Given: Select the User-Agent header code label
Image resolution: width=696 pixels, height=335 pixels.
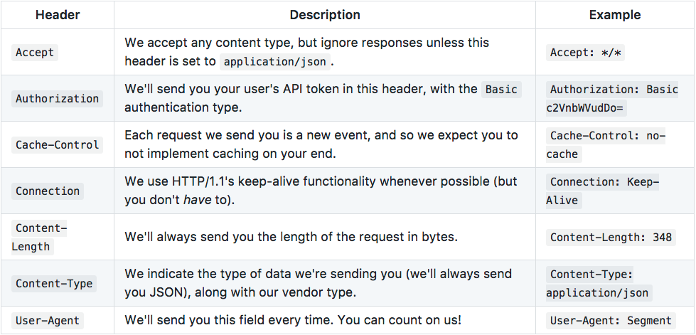Looking at the screenshot, I should 48,321.
